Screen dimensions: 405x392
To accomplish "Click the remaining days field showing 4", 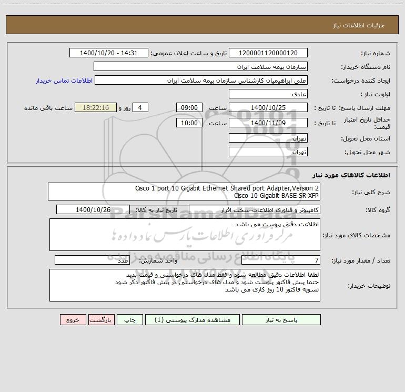I will coord(140,107).
